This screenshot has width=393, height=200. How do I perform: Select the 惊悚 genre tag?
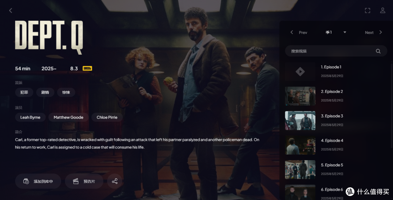(66, 92)
